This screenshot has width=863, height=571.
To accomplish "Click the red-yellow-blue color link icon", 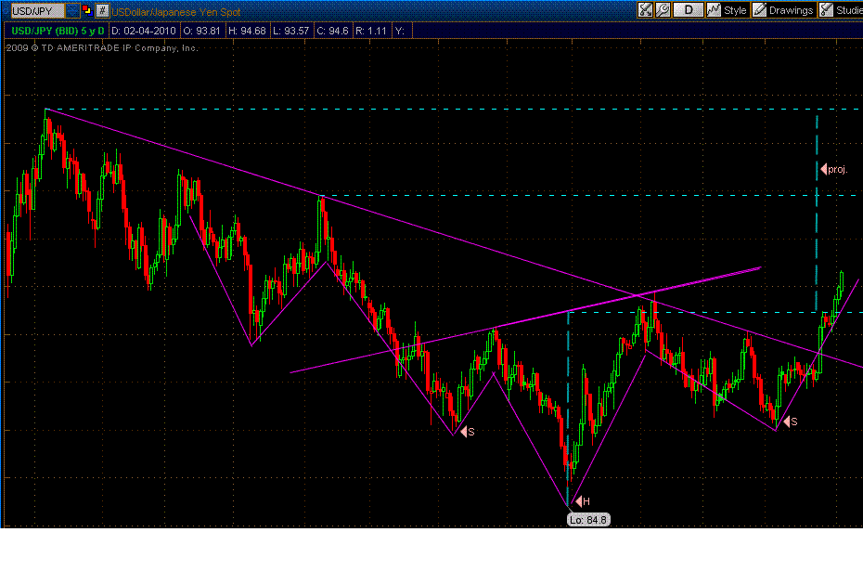I will [86, 10].
